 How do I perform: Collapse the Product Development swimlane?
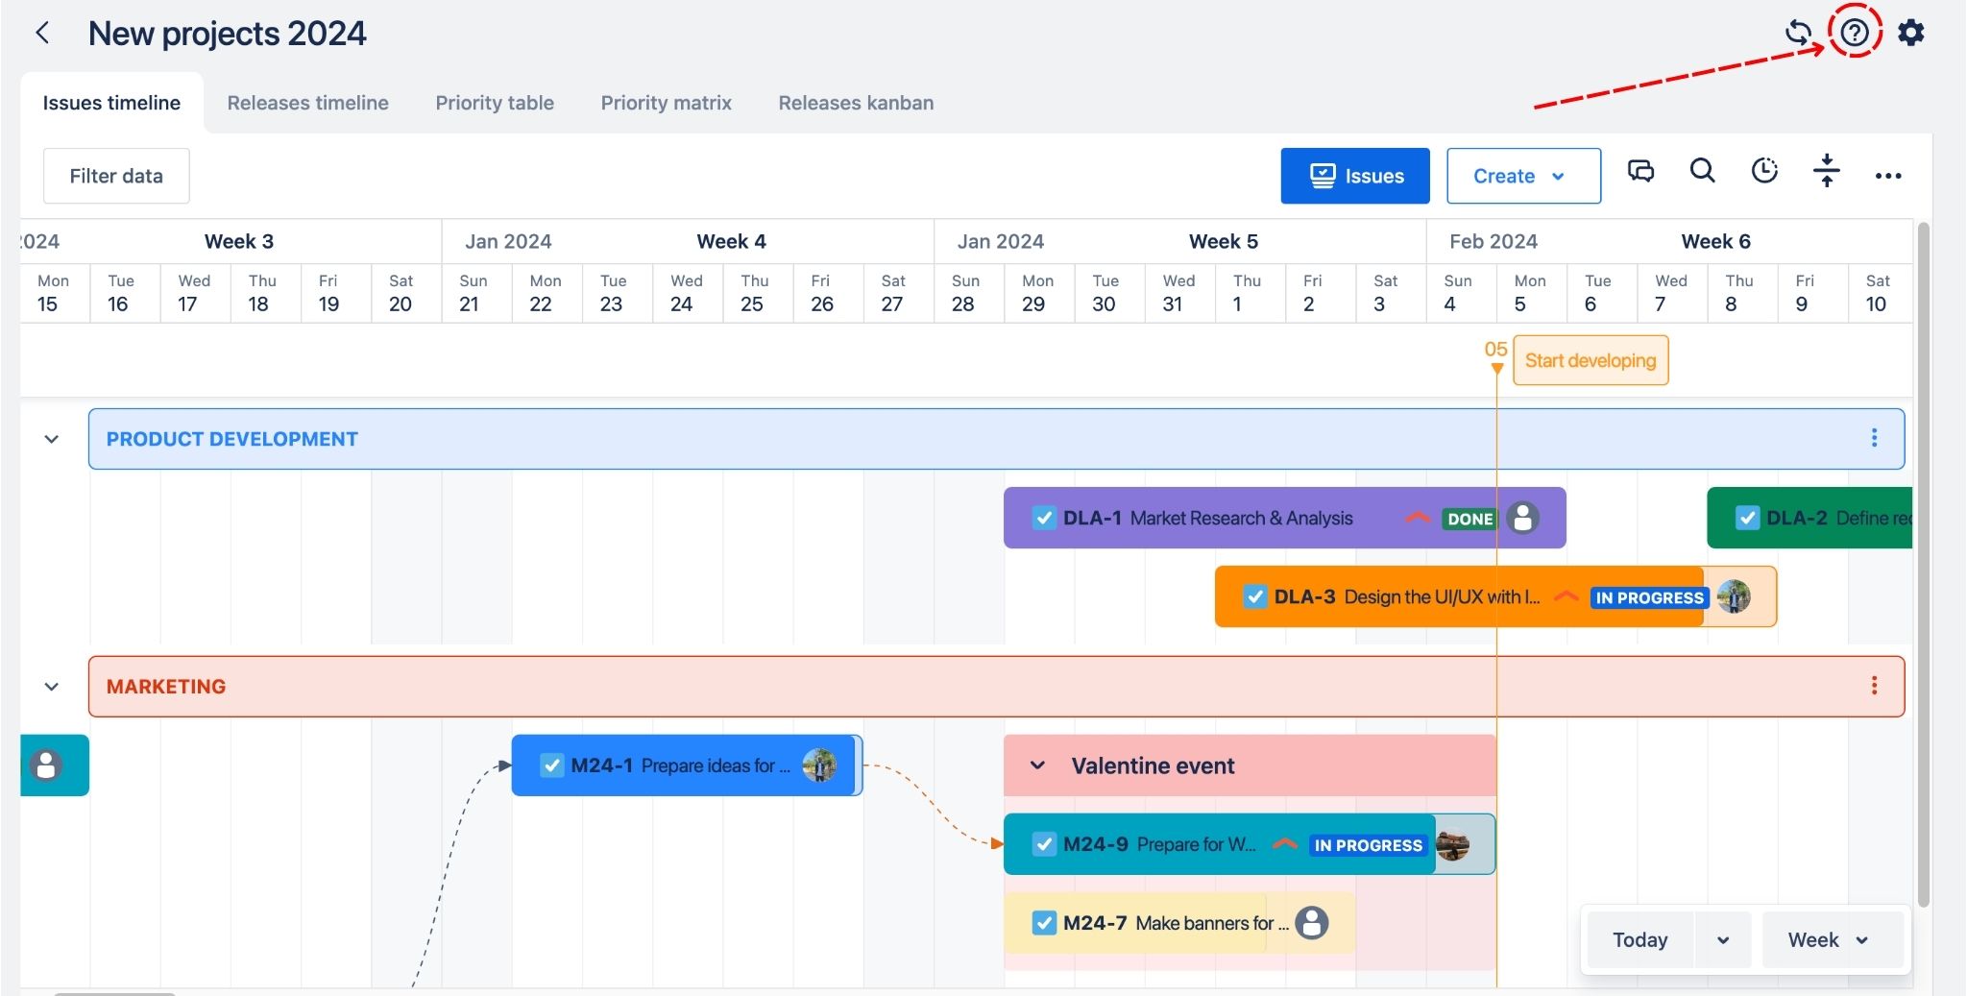52,439
